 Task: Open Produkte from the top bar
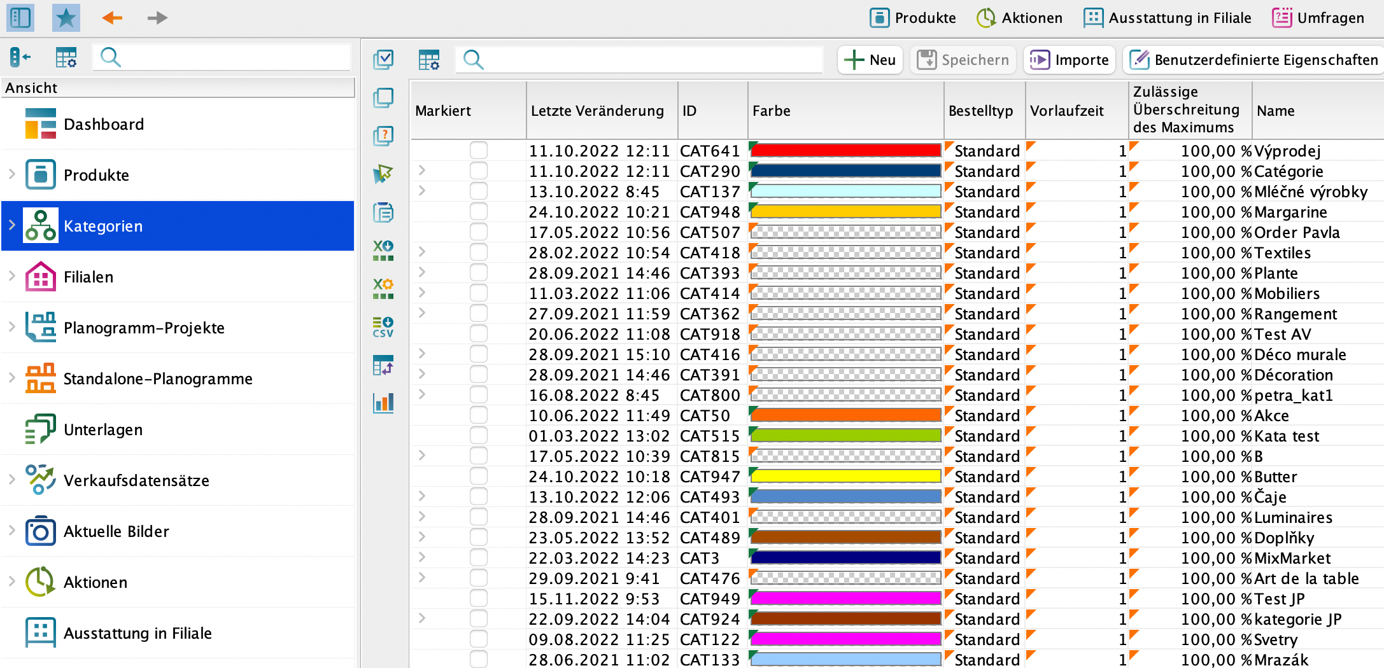(x=913, y=18)
